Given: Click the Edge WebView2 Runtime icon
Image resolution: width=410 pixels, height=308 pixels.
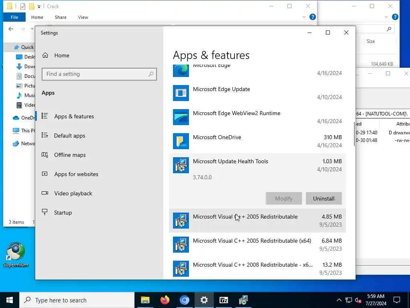Looking at the screenshot, I should pyautogui.click(x=181, y=117).
